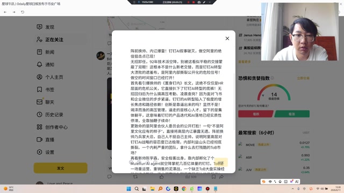Screen dimensions: 344x193
Task: Click the fear and greed gauge showing 14
Action: [x=274, y=93]
